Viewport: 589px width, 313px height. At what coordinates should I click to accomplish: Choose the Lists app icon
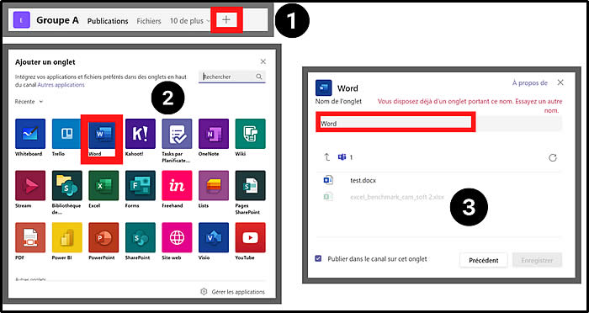(x=214, y=186)
